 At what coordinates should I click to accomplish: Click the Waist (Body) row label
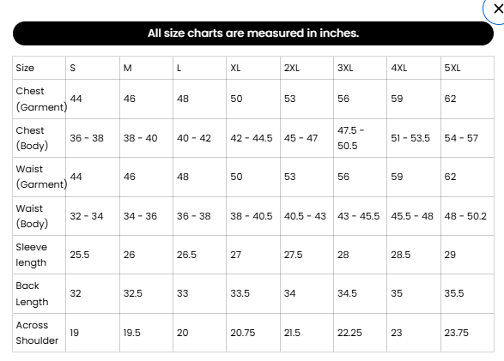(x=39, y=216)
